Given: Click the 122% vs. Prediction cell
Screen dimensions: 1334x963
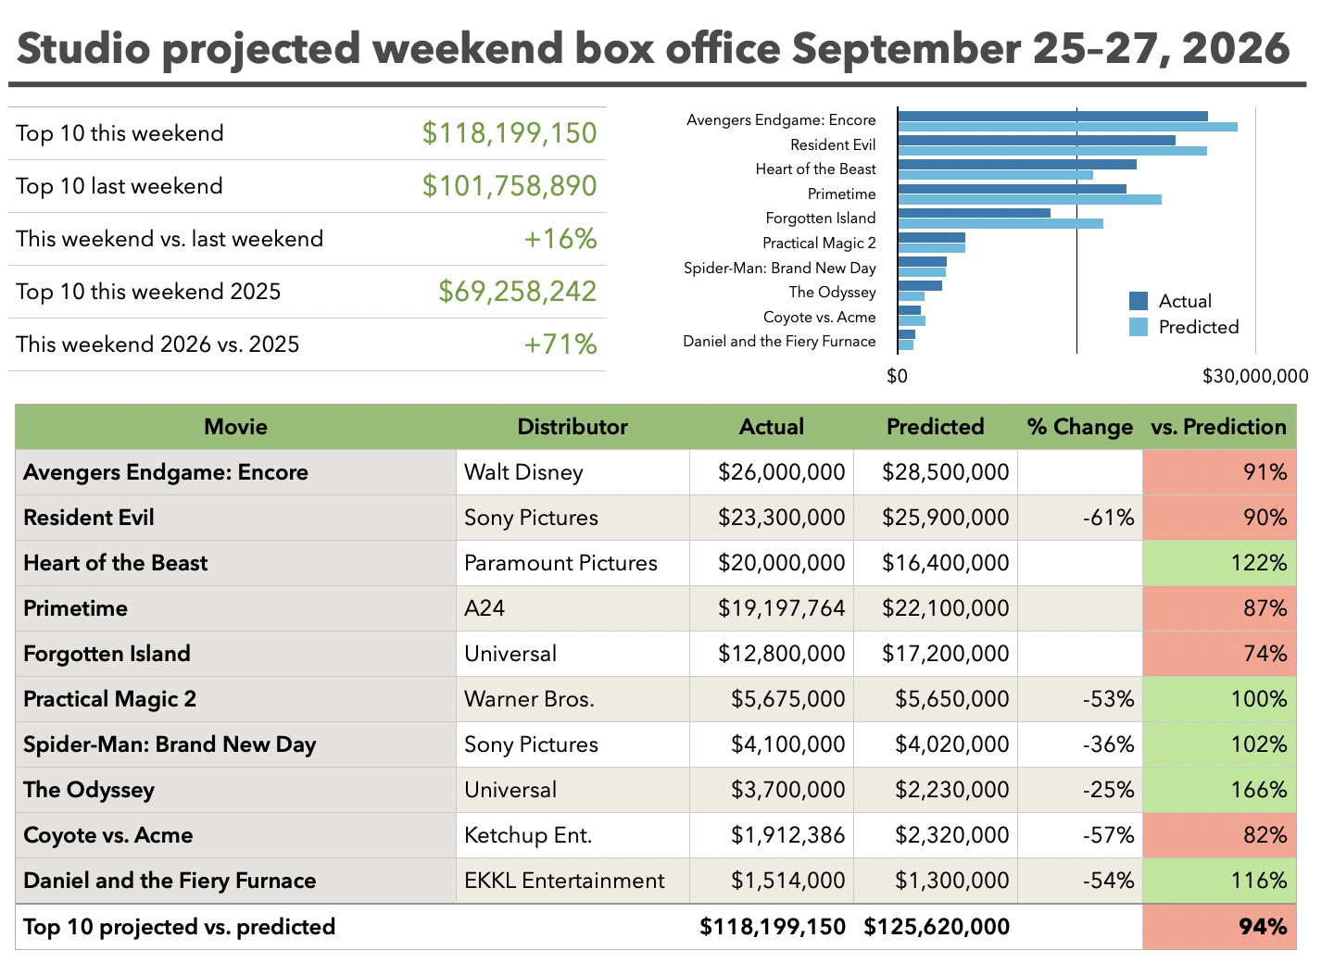Looking at the screenshot, I should click(x=1219, y=563).
